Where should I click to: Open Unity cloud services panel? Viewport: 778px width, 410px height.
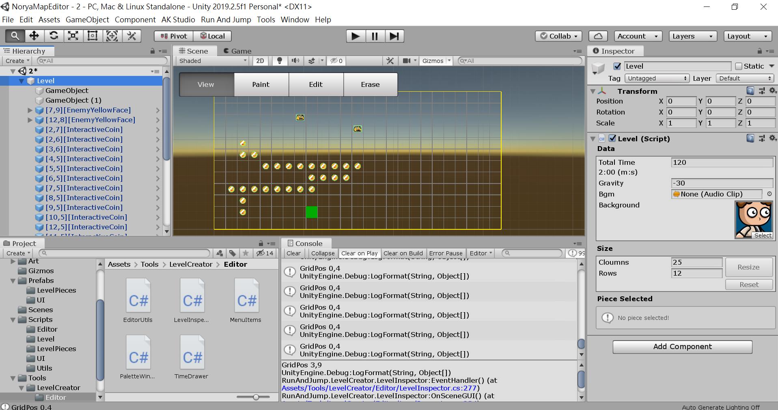[x=597, y=36]
